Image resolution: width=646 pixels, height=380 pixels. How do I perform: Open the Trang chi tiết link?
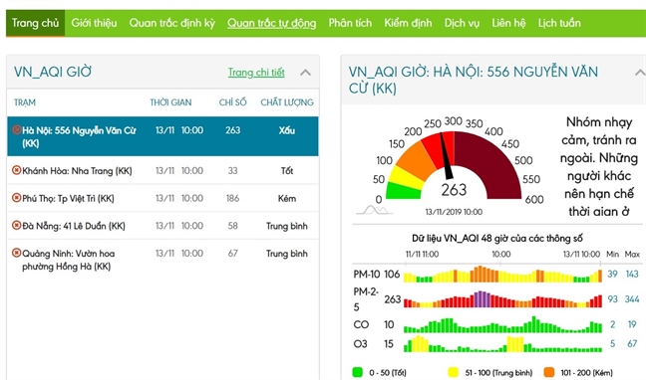(256, 73)
